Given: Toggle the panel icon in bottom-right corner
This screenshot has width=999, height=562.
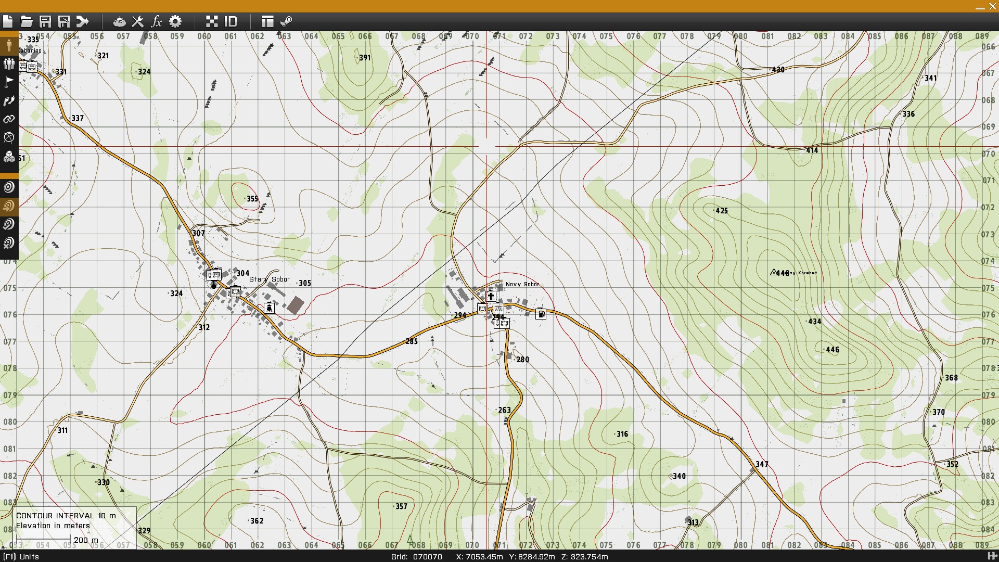Looking at the screenshot, I should pos(992,556).
